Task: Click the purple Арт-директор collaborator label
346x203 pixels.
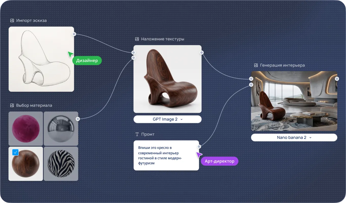Action: tap(219, 161)
